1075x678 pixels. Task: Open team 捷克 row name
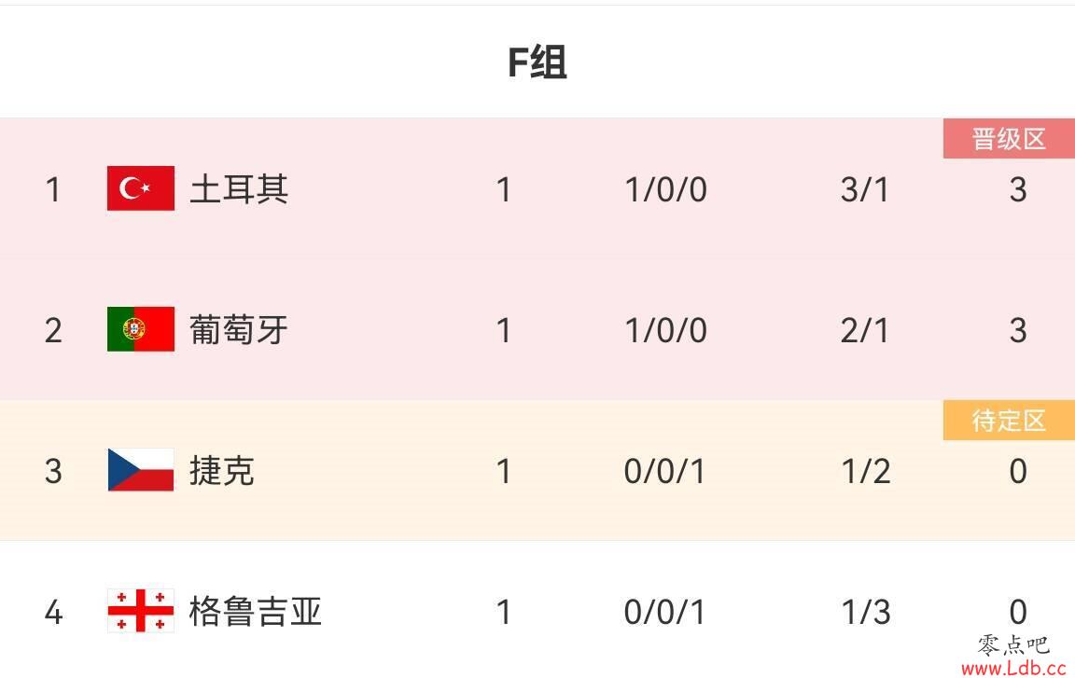[x=222, y=471]
